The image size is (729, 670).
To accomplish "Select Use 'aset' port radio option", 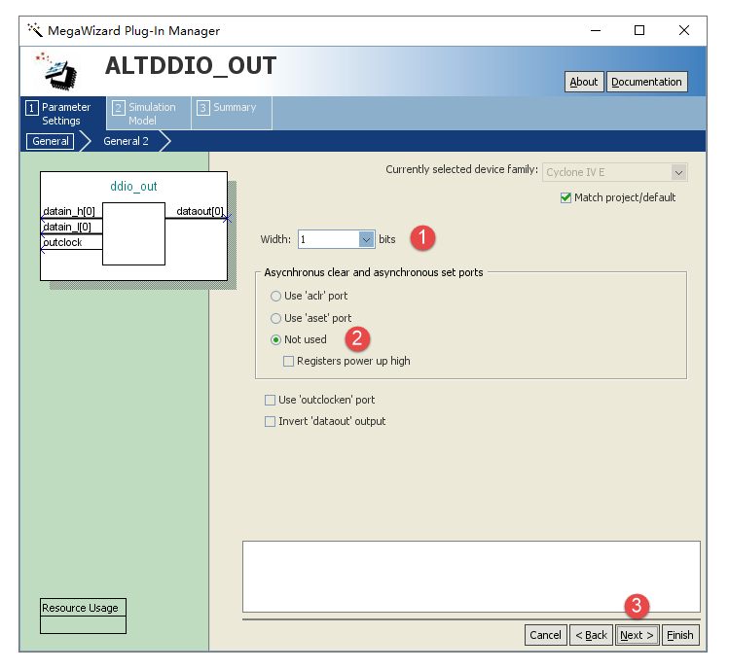I will 310,318.
